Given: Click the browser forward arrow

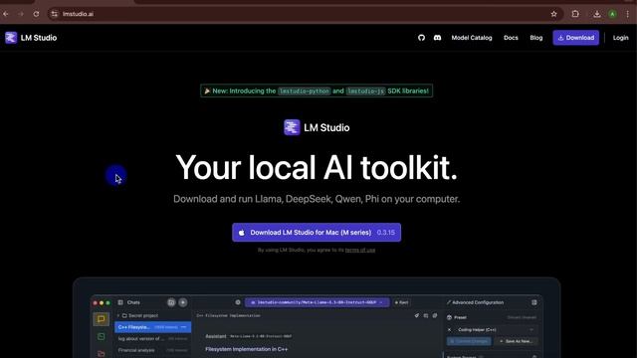Looking at the screenshot, I should click(21, 14).
